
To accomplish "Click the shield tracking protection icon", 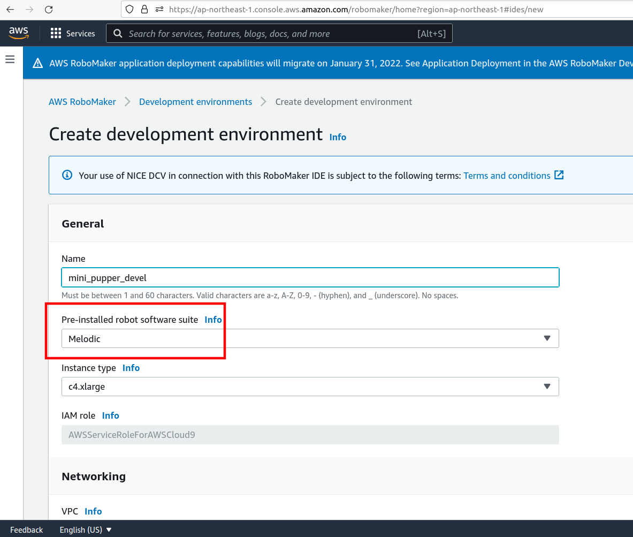I will 129,9.
